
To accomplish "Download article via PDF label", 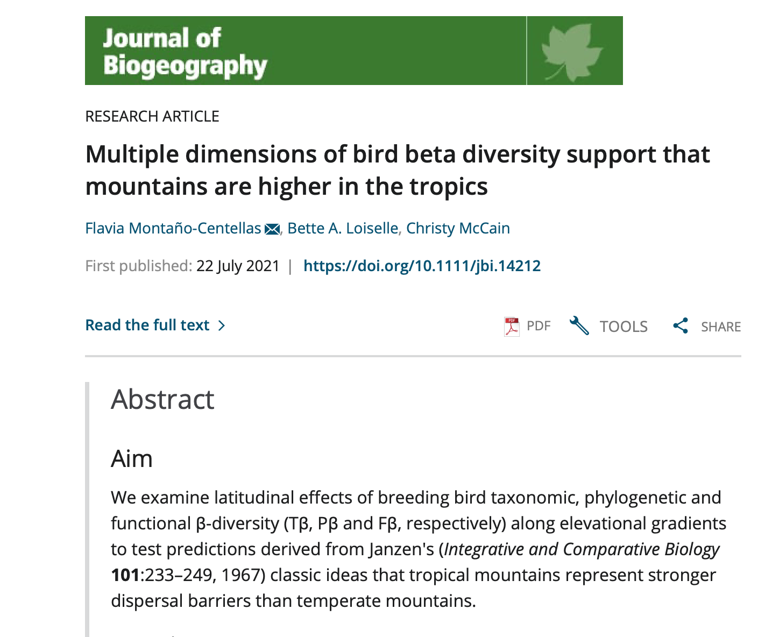I will click(539, 326).
